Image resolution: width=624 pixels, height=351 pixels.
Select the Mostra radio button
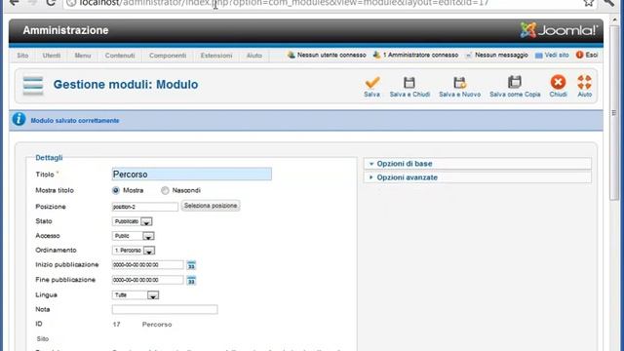(x=116, y=191)
